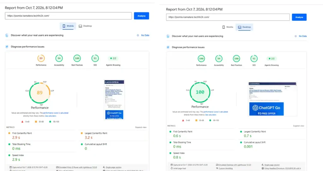This screenshot has height=171, width=323.
Task: Open the 'performance score is calculated' link in the left report
Action: [56, 113]
